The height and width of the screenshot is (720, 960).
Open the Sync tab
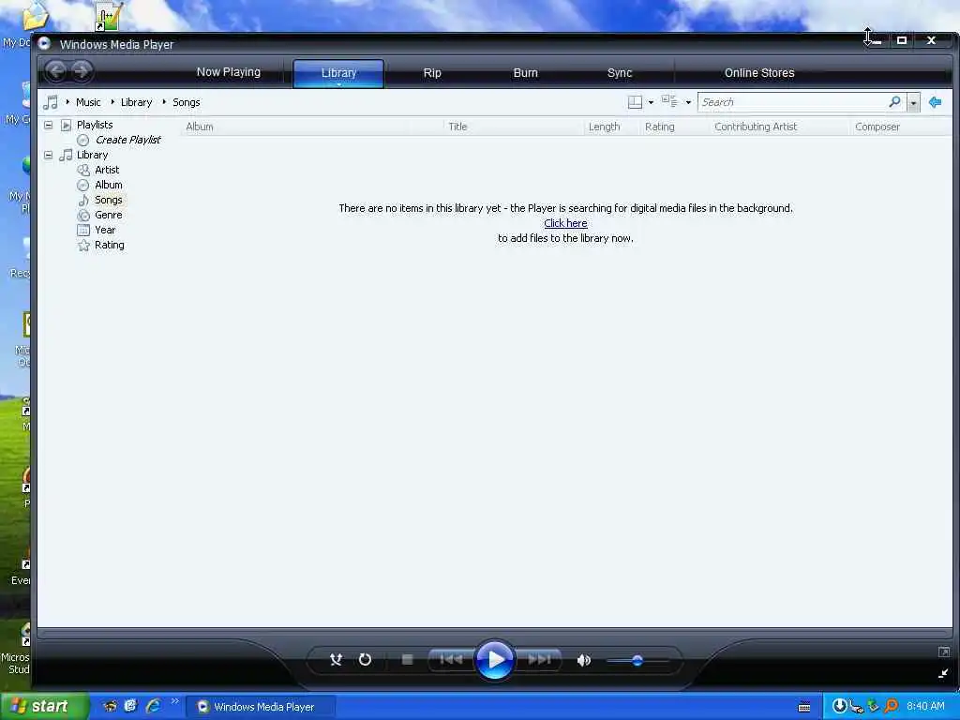pos(620,73)
